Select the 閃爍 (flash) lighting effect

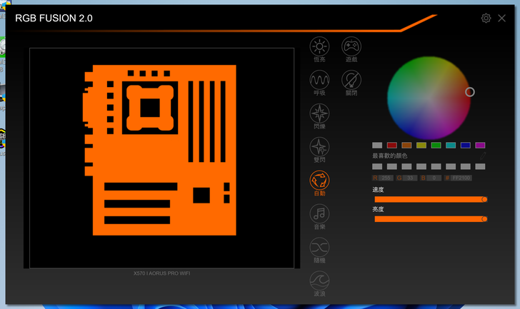(319, 113)
